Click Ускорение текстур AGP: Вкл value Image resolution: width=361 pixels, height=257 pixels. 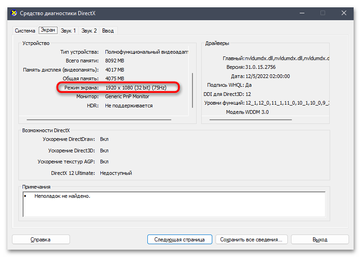click(104, 162)
